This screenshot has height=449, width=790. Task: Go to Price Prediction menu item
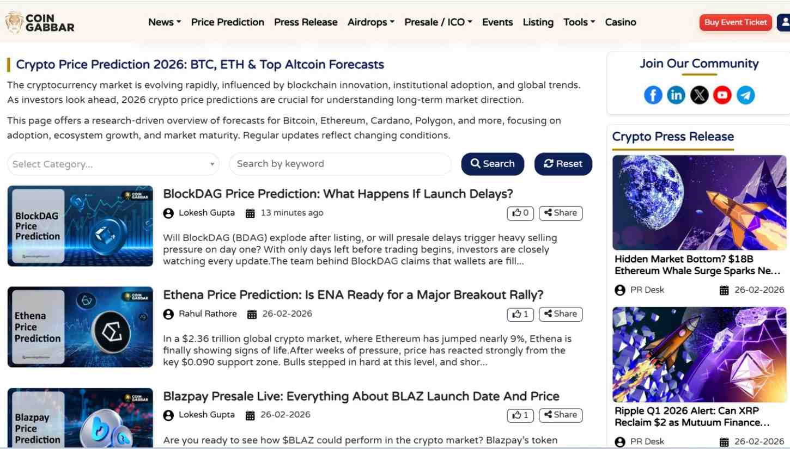tap(228, 22)
